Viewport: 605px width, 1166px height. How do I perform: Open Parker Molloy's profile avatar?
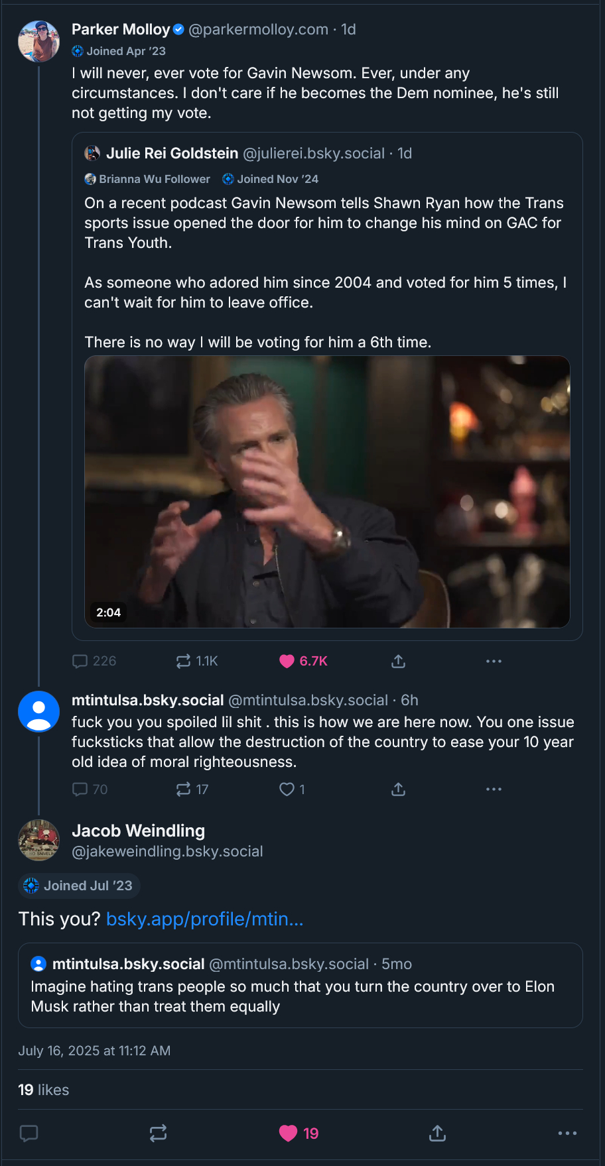38,41
